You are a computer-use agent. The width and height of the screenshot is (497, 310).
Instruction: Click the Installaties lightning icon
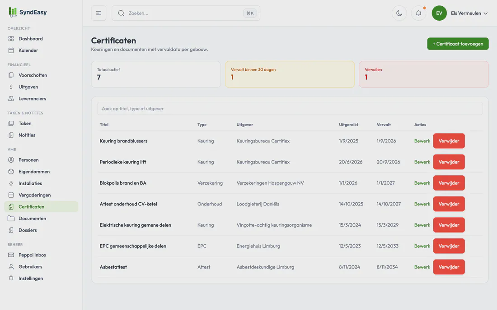11,183
